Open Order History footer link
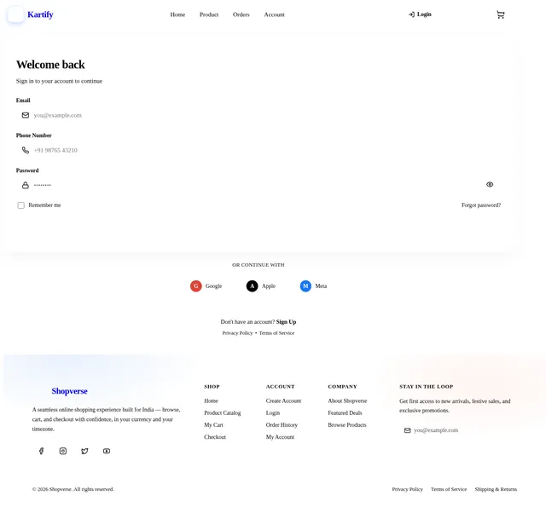Screen dimensions: 546x507 click(x=282, y=425)
